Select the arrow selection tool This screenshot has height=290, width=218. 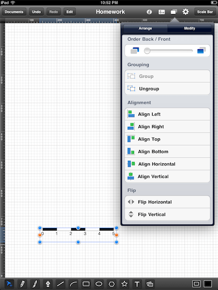(9, 284)
